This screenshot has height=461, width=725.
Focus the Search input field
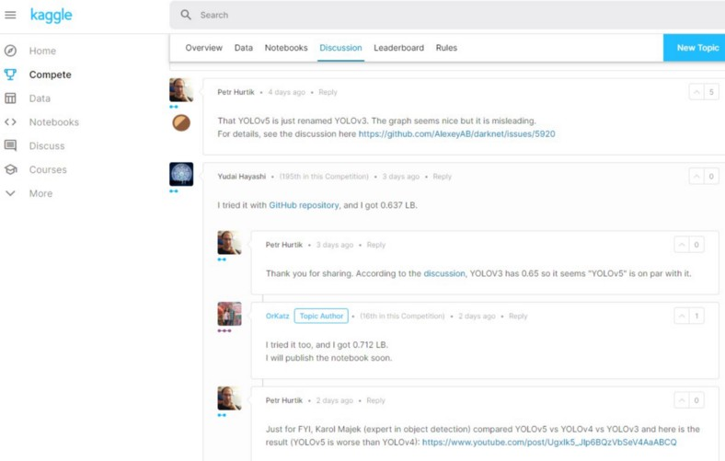447,15
